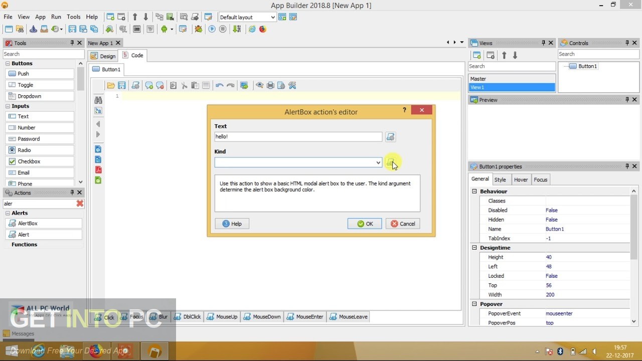Image resolution: width=642 pixels, height=361 pixels.
Task: Click the save all icon in main toolbar
Action: [94, 29]
